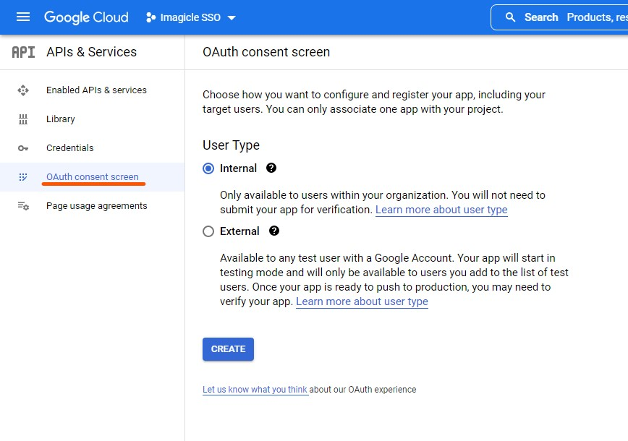Open Enabled APIs & services page
Viewport: 628px width, 441px height.
(96, 90)
